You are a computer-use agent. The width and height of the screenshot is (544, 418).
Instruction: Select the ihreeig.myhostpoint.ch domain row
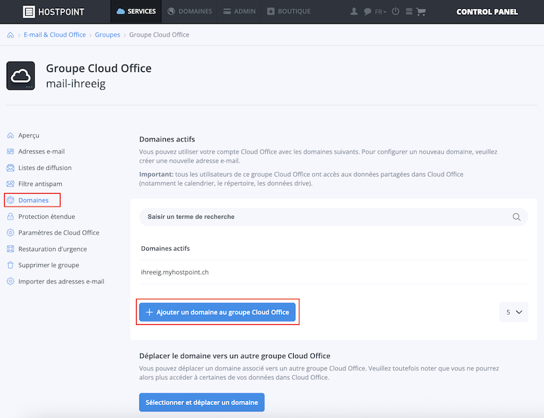tap(333, 273)
